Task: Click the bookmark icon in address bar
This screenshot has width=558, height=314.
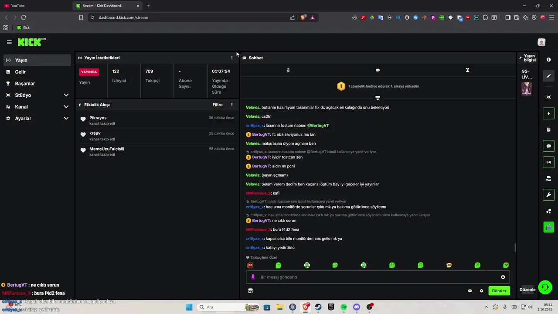Action: pyautogui.click(x=81, y=17)
